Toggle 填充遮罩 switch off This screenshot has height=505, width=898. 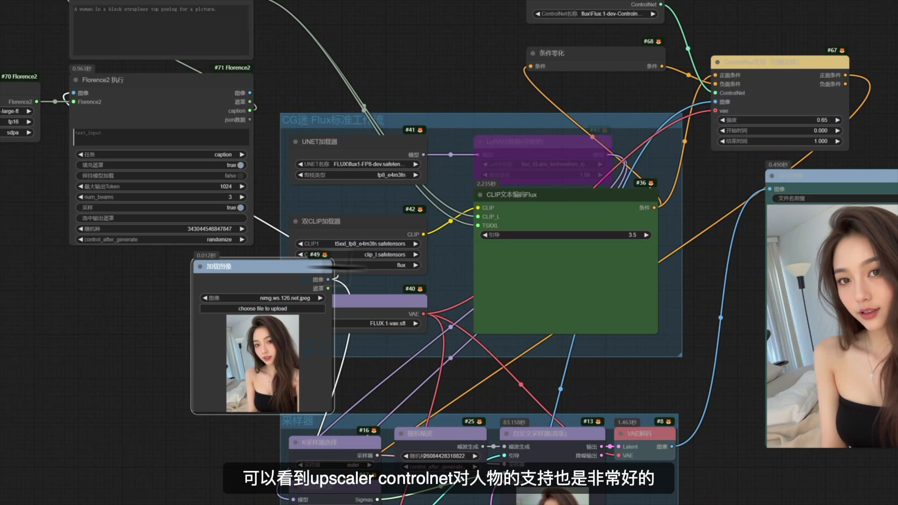click(x=240, y=165)
